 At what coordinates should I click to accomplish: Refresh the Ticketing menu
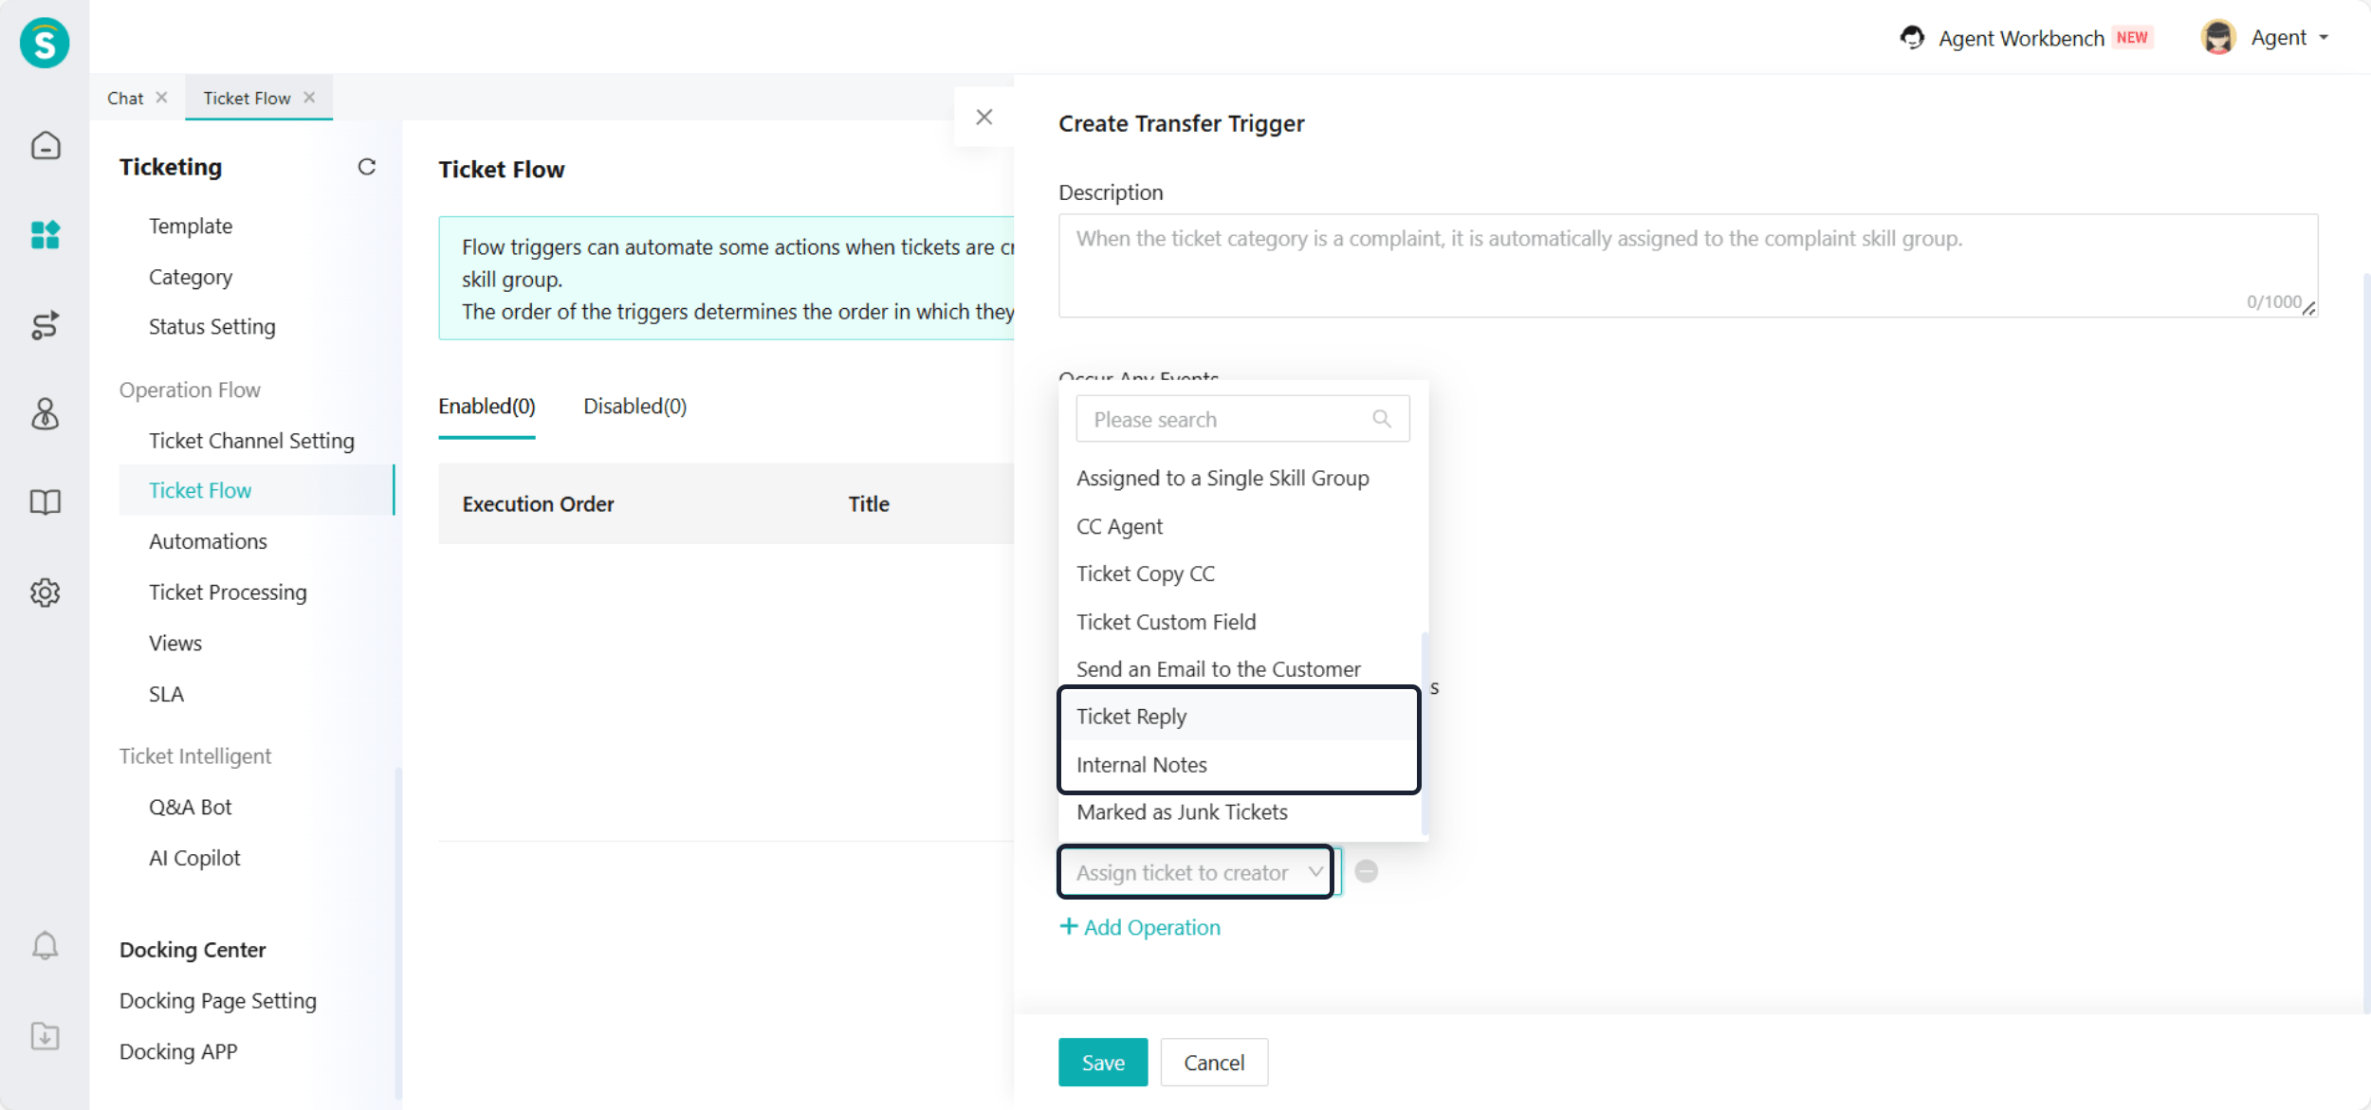[x=366, y=167]
